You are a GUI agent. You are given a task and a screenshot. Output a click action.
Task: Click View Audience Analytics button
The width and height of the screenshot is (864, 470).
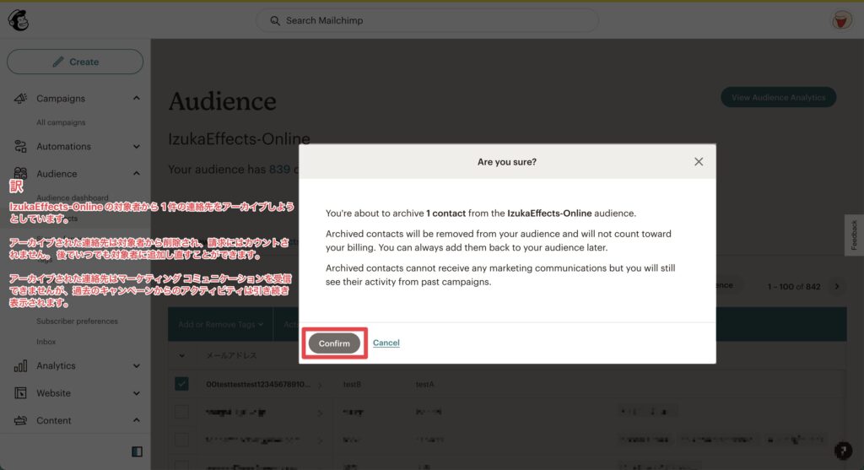click(778, 98)
